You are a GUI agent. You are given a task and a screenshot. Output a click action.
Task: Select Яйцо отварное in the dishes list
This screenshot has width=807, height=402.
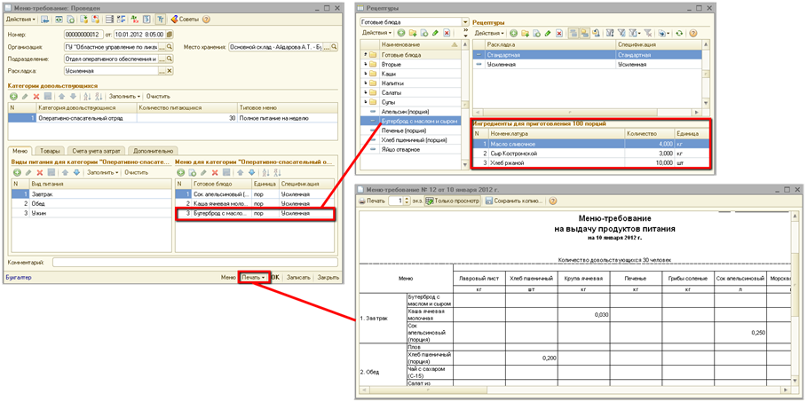[399, 149]
